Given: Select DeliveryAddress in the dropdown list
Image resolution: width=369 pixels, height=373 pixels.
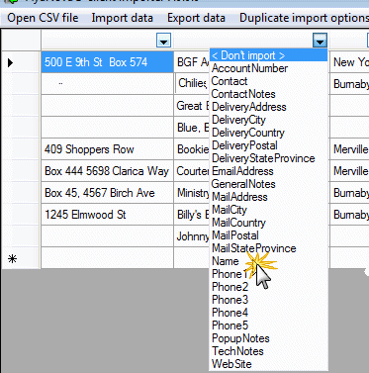Looking at the screenshot, I should (268, 107).
